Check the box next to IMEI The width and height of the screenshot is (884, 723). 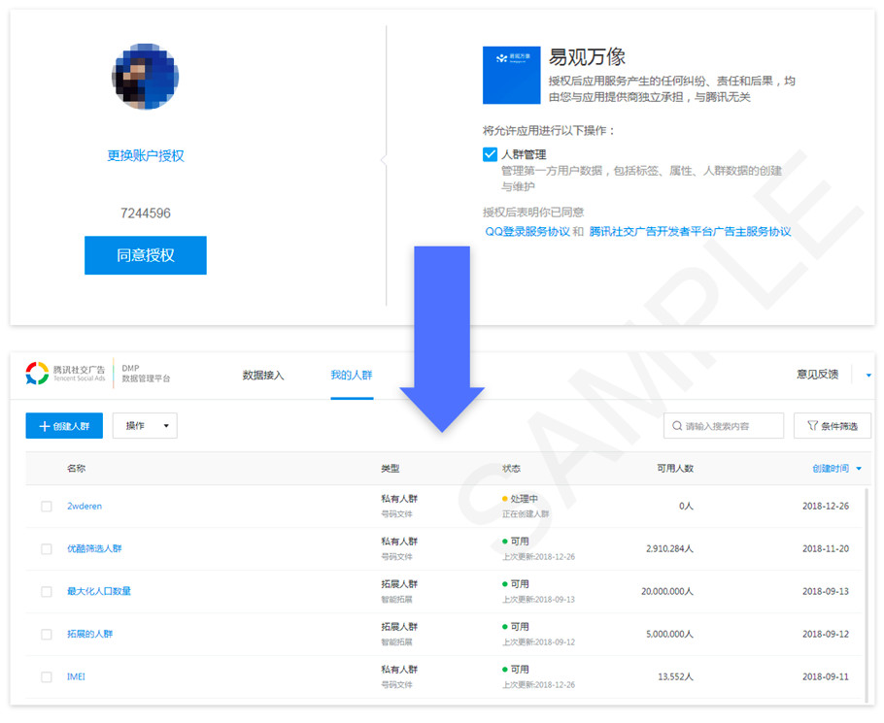click(47, 676)
